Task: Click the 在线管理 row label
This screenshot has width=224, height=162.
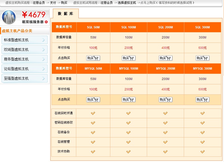Action: coord(64,142)
